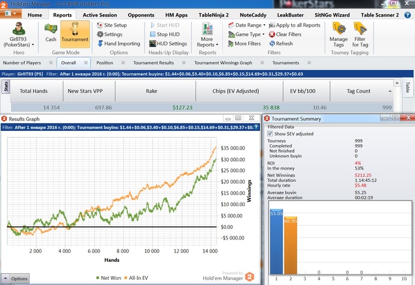This screenshot has height=285, width=415.
Task: Maximize the Results Graph window
Action: tap(238, 118)
